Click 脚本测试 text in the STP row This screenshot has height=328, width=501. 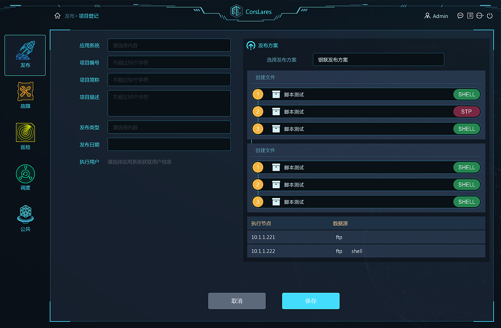click(x=294, y=112)
